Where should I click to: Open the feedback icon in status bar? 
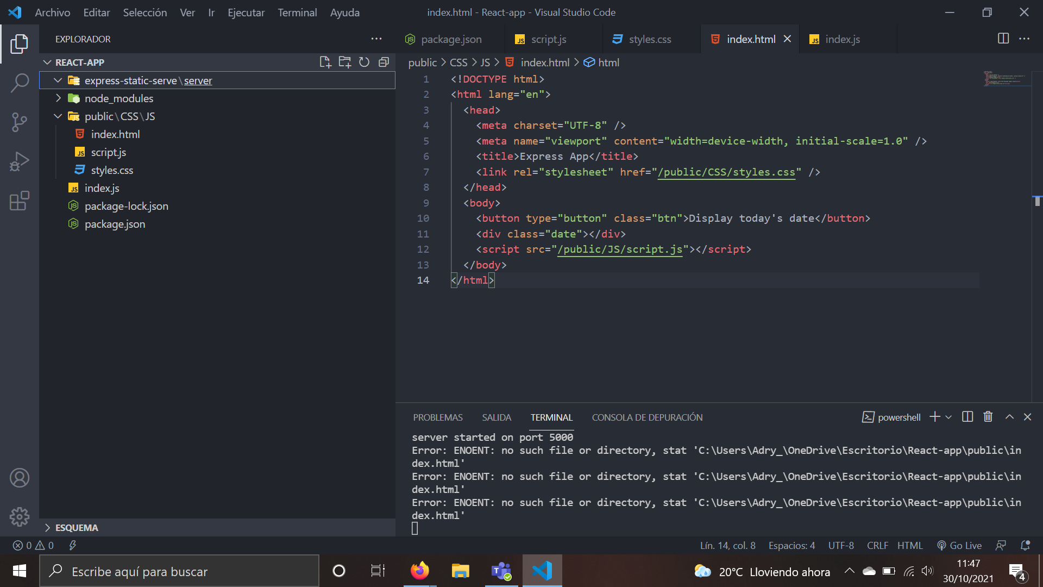1001,545
